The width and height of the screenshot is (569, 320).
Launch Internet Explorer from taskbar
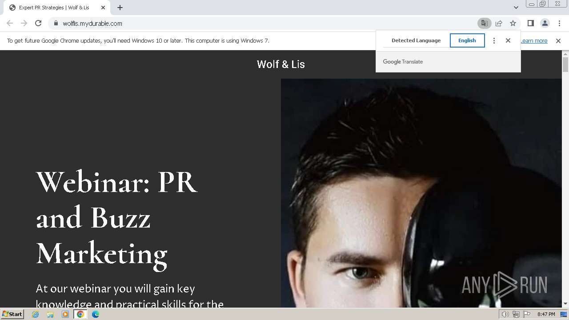coord(36,314)
